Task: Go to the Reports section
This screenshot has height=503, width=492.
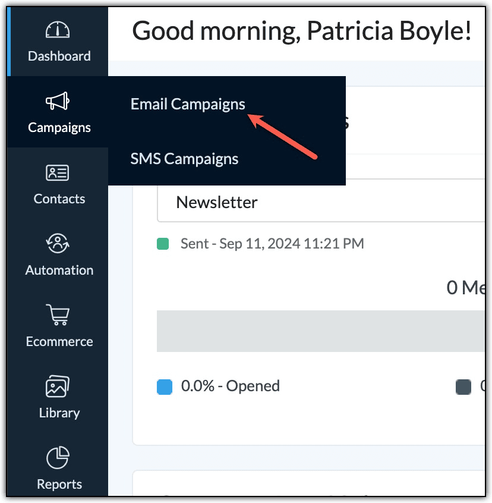Action: (59, 484)
